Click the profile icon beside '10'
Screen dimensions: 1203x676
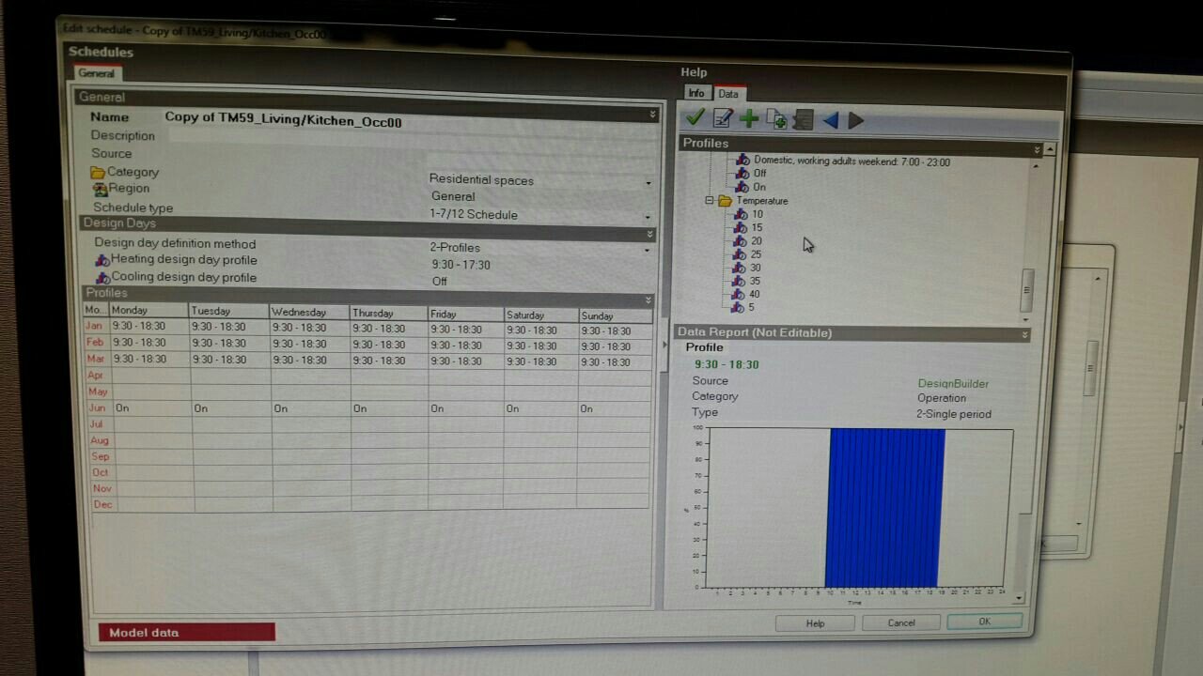pyautogui.click(x=742, y=214)
